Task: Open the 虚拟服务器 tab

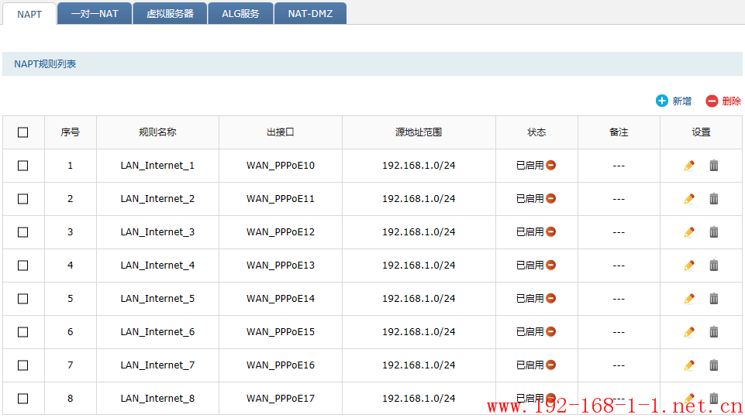Action: click(170, 13)
